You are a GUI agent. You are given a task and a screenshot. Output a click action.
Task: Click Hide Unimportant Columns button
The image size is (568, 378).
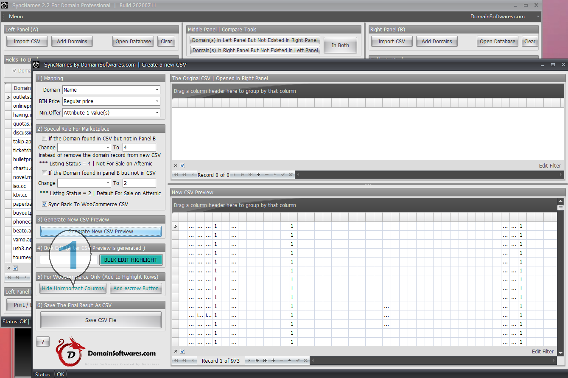click(x=73, y=288)
